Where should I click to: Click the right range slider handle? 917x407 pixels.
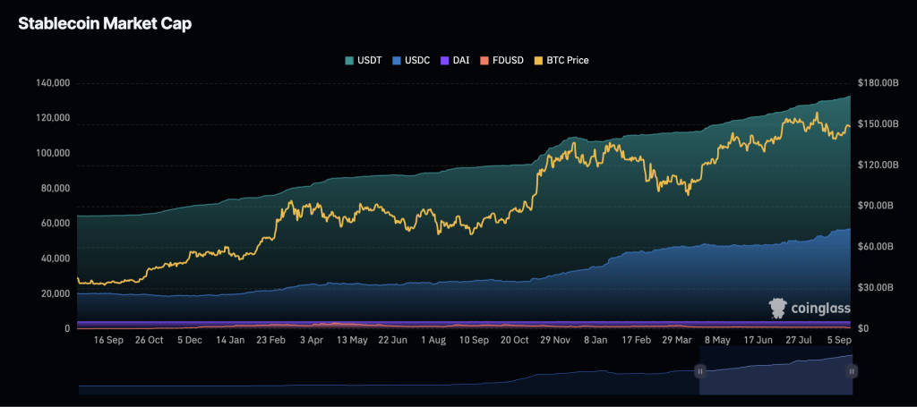pyautogui.click(x=852, y=370)
